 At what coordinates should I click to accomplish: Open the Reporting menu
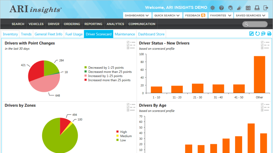point(93,24)
